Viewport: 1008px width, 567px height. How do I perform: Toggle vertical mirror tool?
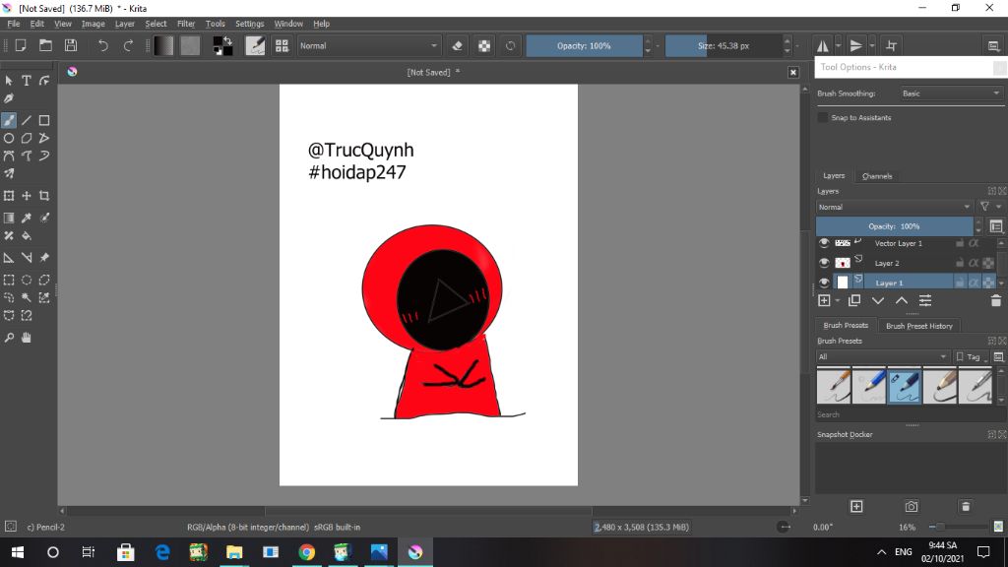pyautogui.click(x=855, y=45)
